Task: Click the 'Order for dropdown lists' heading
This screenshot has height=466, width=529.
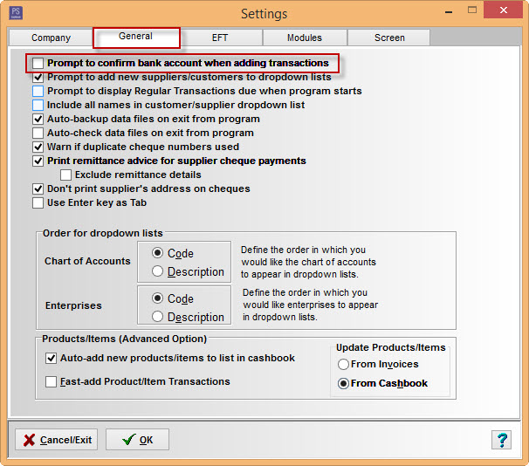Action: point(102,233)
